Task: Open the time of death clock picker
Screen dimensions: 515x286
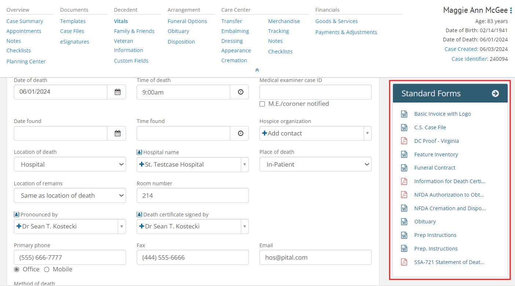Action: [239, 92]
